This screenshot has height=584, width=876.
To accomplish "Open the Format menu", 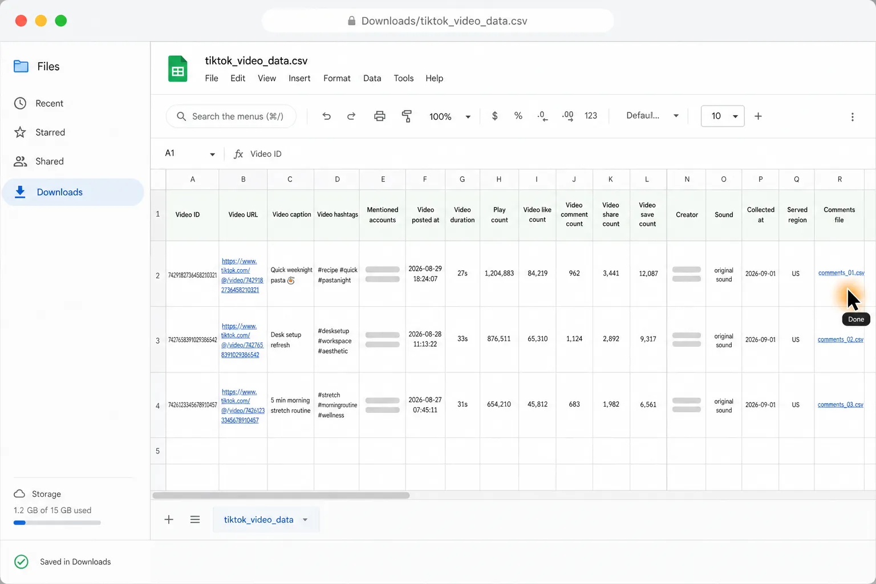I will pos(337,78).
